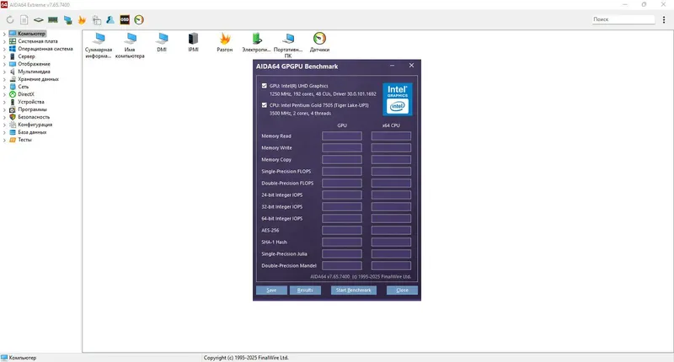
Task: Open the Портативный ПК icon
Action: pos(288,45)
